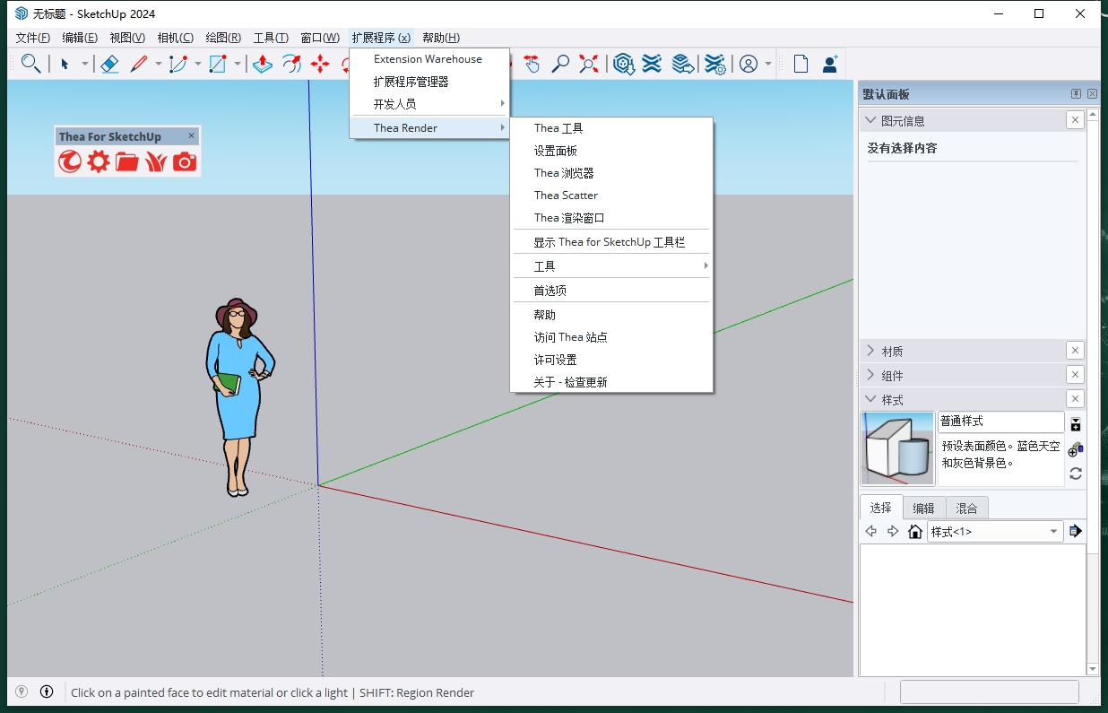The image size is (1108, 713).
Task: Activate the Push/Pull tool
Action: tap(263, 64)
